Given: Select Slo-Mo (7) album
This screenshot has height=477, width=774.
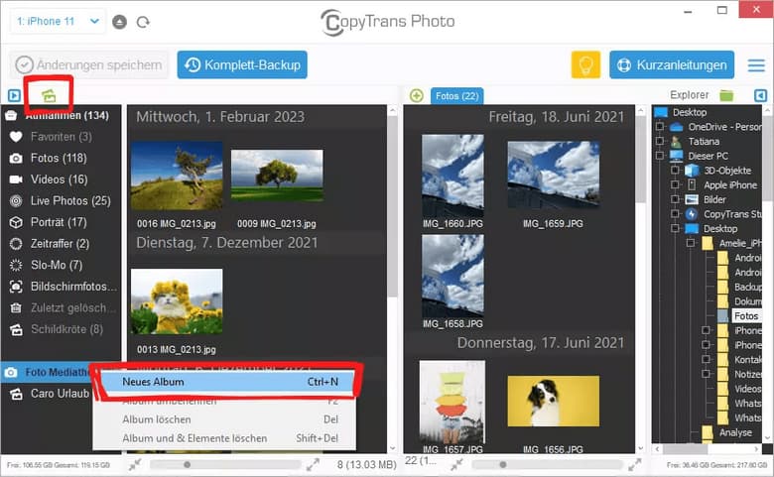Looking at the screenshot, I should pos(61,265).
